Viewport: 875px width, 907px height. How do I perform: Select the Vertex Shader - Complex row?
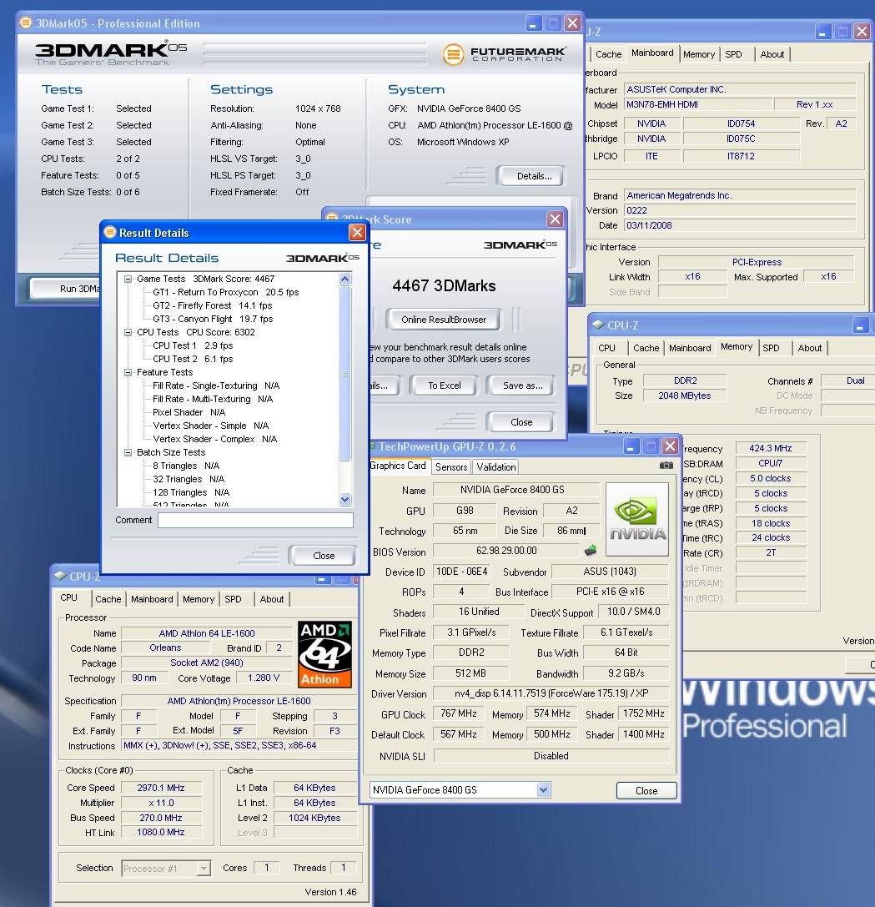point(214,439)
